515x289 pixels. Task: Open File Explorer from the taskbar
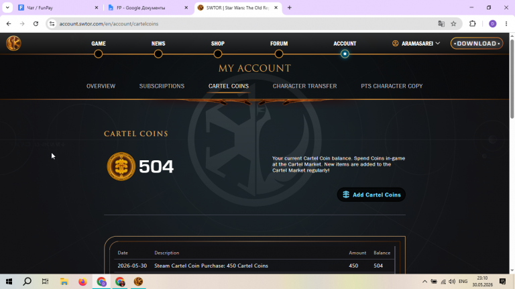click(x=64, y=282)
